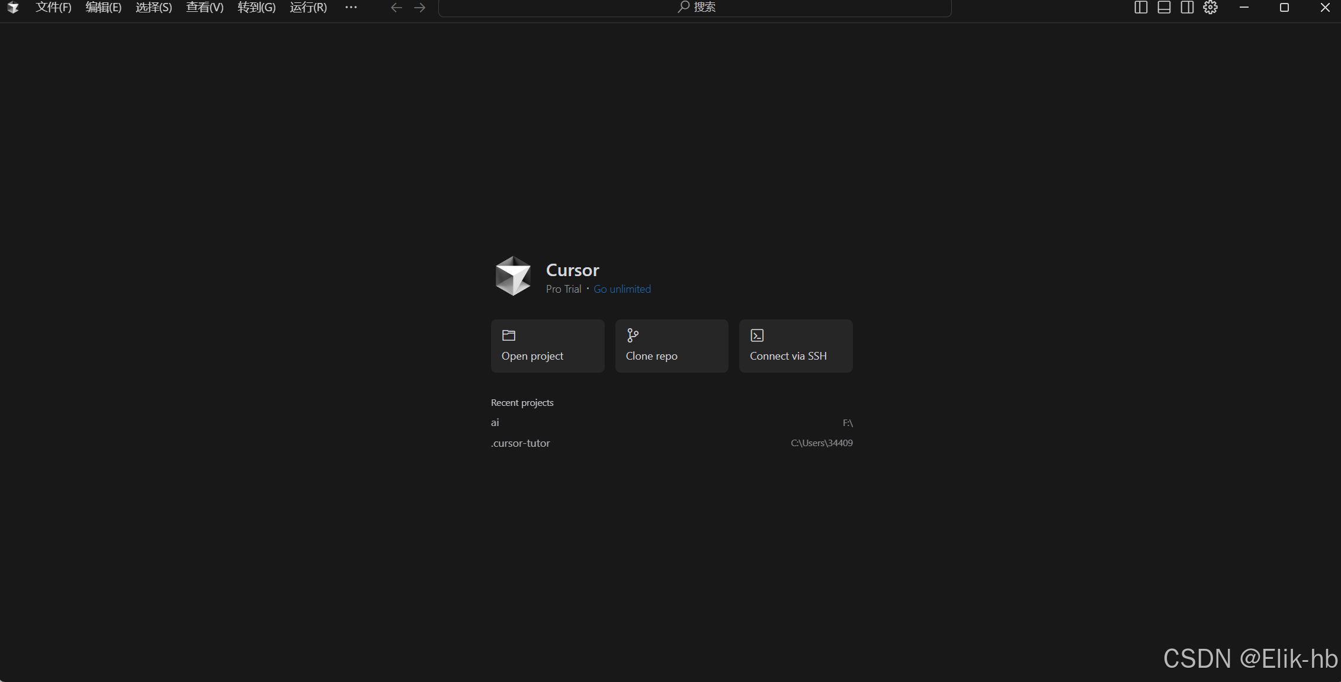Follow the Go unlimited link
1341x682 pixels.
click(622, 289)
